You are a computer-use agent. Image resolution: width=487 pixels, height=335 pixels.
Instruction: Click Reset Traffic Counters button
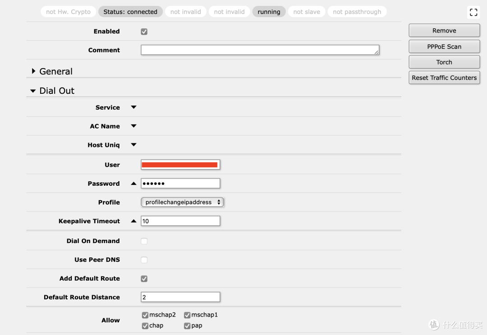click(x=444, y=78)
